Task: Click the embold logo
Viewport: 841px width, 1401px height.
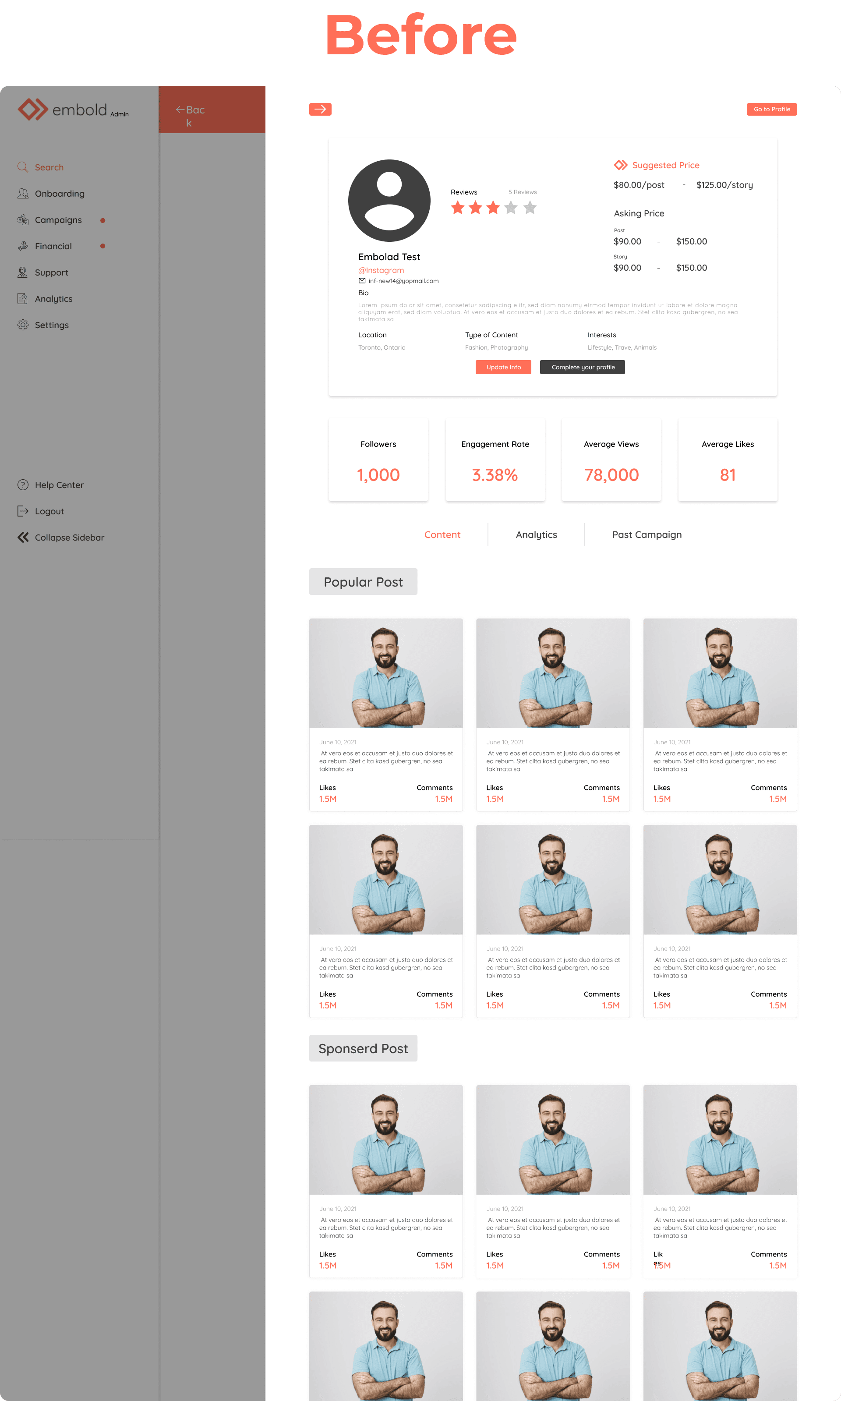Action: pos(33,110)
